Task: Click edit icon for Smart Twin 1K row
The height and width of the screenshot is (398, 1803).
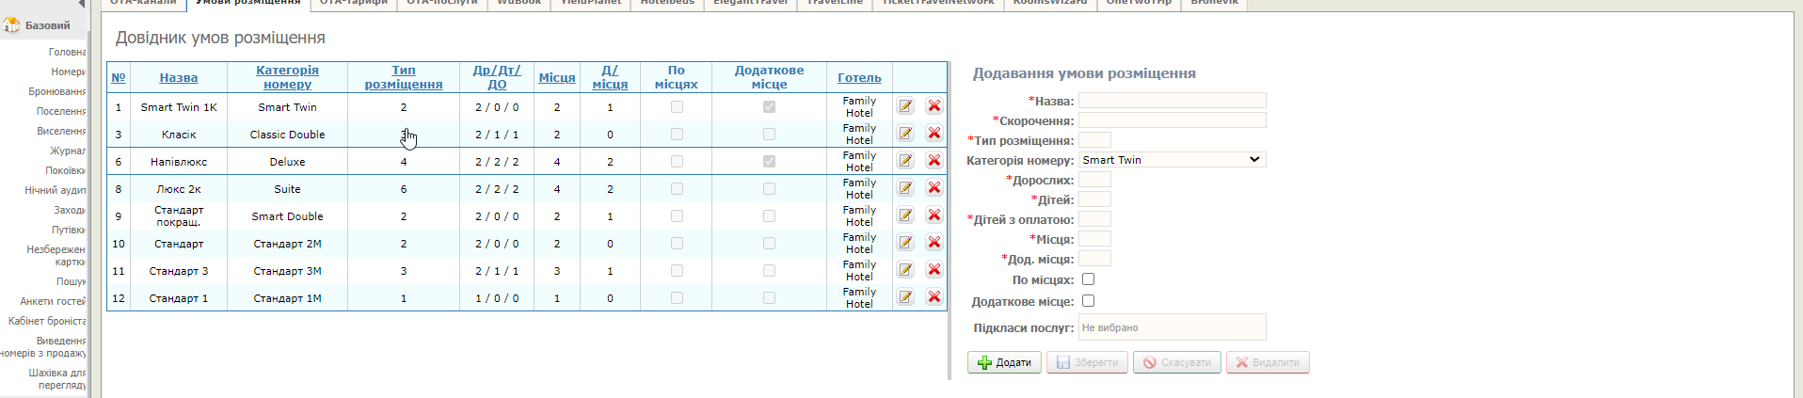Action: [x=905, y=106]
